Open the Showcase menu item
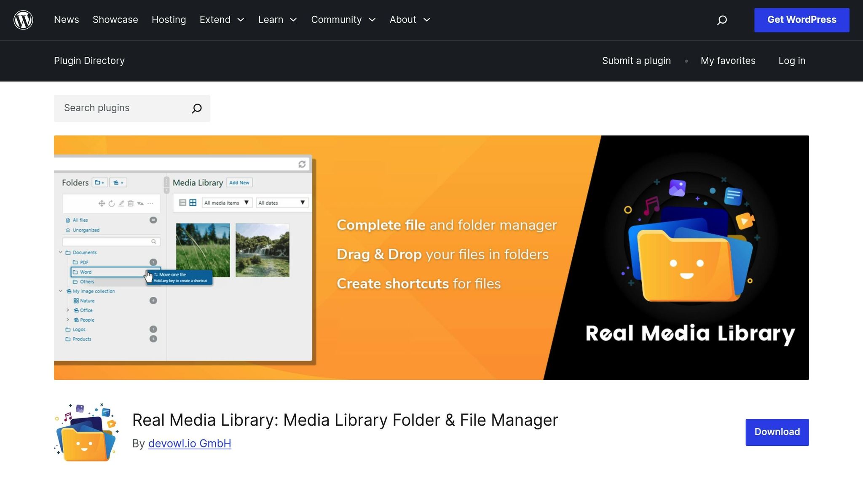 click(115, 20)
